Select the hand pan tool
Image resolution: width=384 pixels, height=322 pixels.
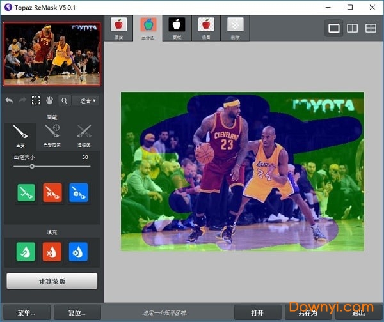(x=49, y=100)
